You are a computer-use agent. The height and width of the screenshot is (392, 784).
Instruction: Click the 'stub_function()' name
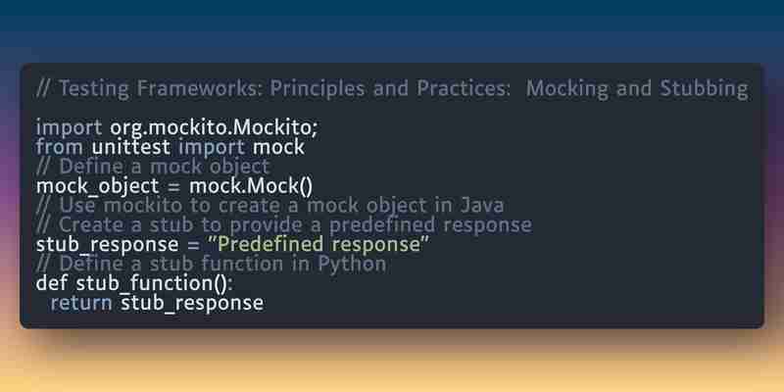tap(152, 283)
